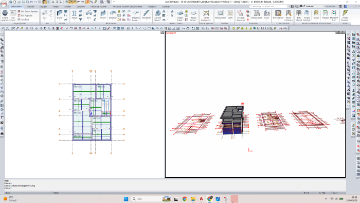360x203 pixels.
Task: Select the Aks tool
Action: 45,15
